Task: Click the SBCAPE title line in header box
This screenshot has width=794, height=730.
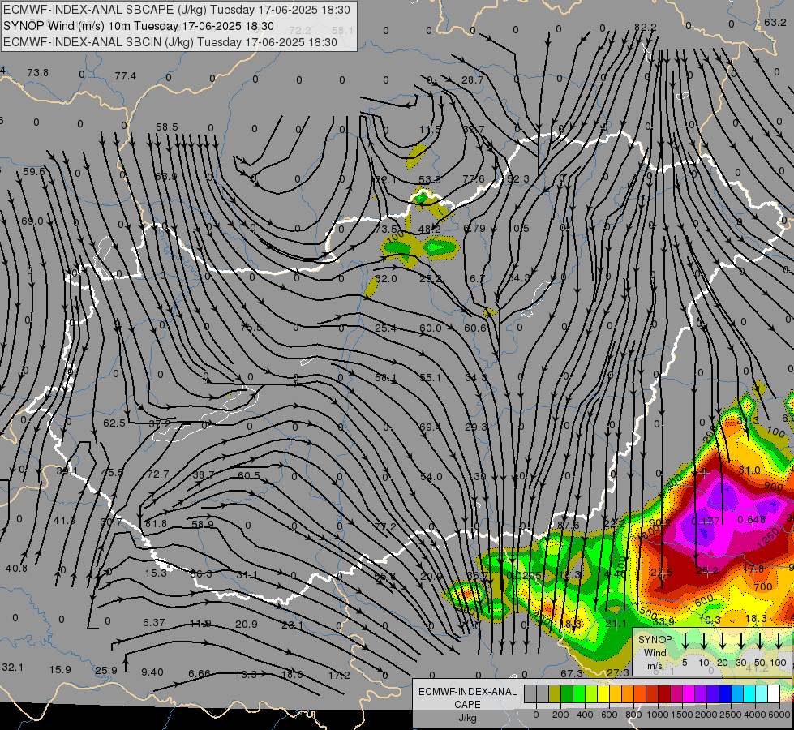Action: [x=177, y=10]
